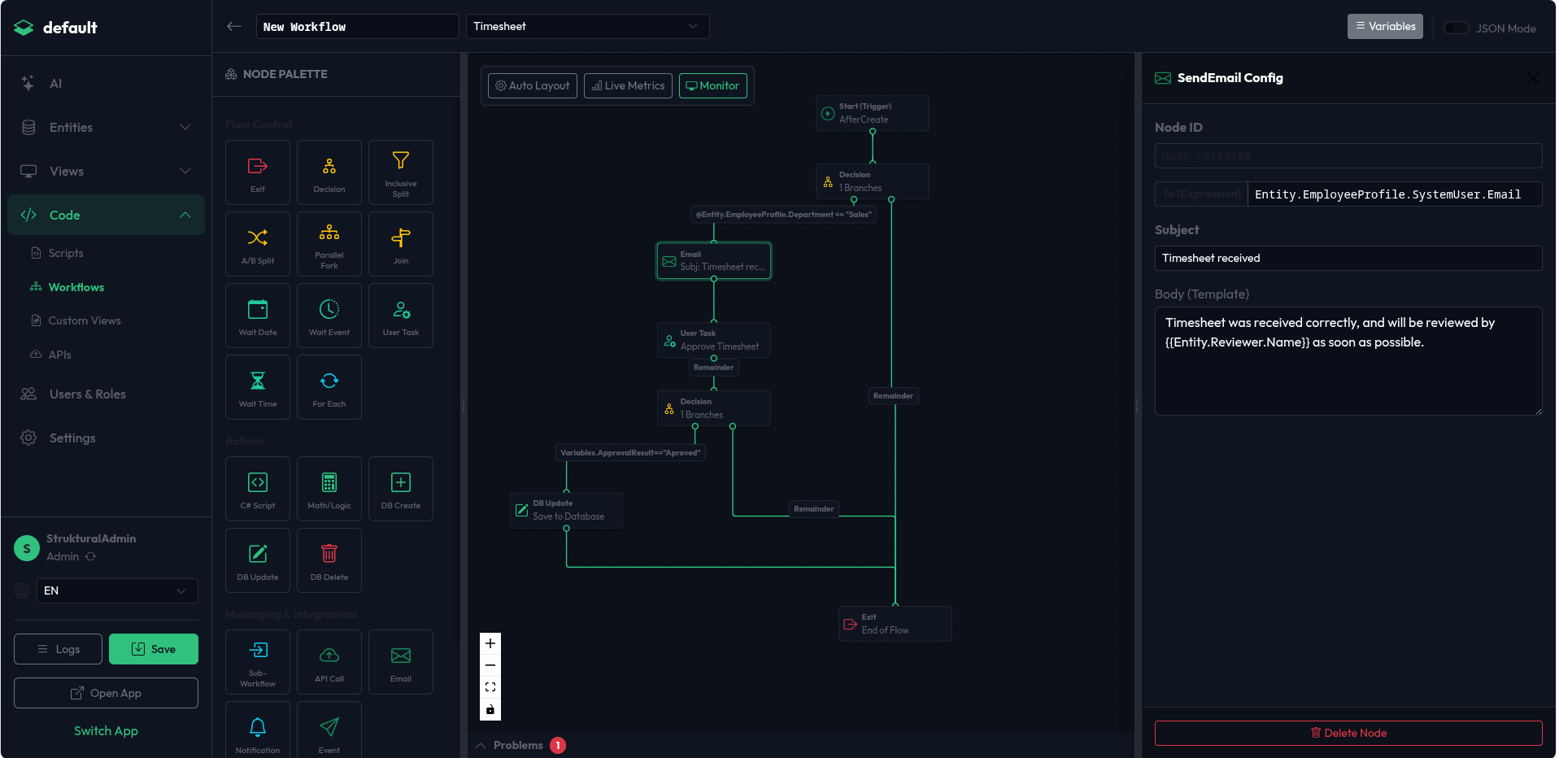Open the AI sidebar item
The width and height of the screenshot is (1559, 758).
coord(106,83)
